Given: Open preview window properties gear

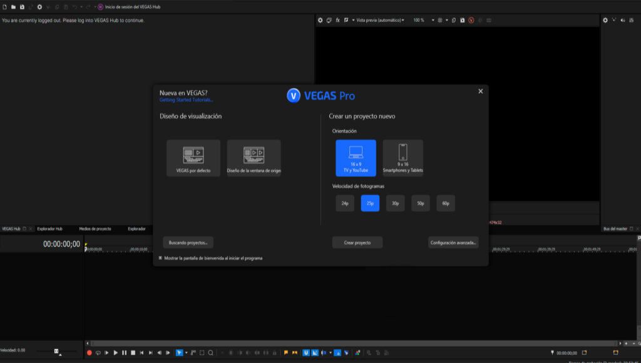Looking at the screenshot, I should click(x=320, y=20).
